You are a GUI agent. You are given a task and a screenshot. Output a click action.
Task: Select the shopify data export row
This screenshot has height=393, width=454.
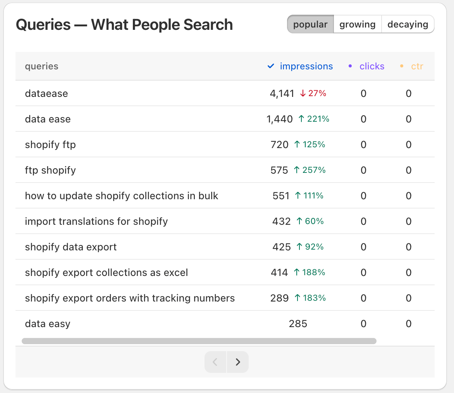tap(71, 247)
